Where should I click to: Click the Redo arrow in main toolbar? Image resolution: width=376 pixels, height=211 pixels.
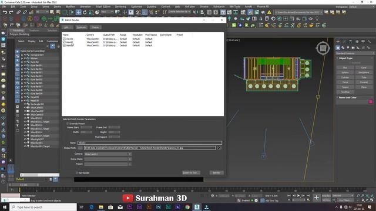click(x=11, y=12)
